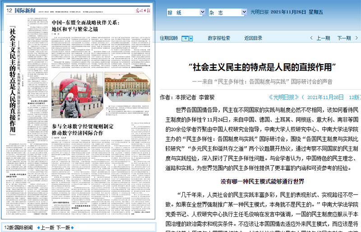Open the 报纸 newspaper dropdown
The image size is (361, 232).
[x=184, y=13]
